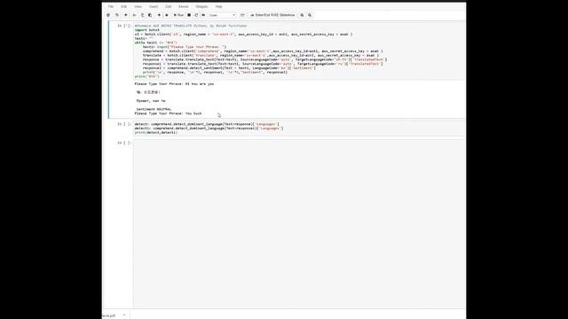Move the selected cell up

coord(159,15)
